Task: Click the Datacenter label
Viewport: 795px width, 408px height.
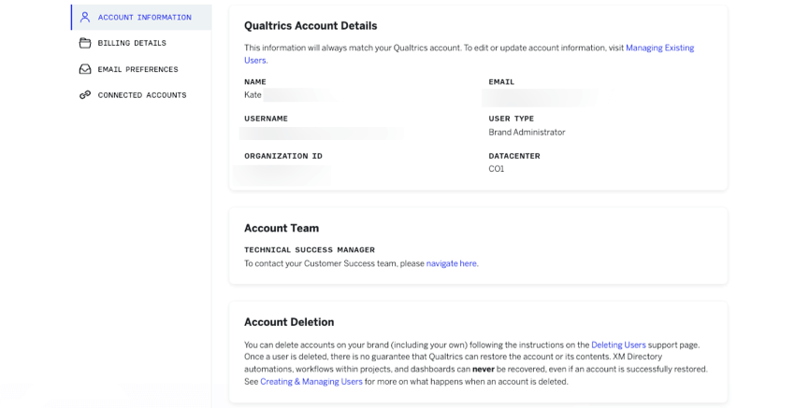Action: pos(514,156)
